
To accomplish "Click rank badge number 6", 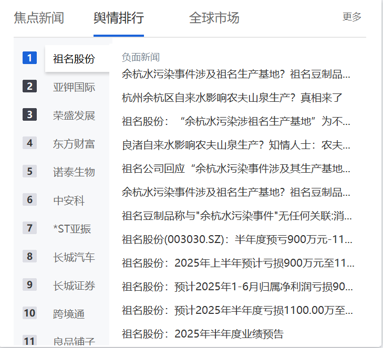I will tap(29, 199).
